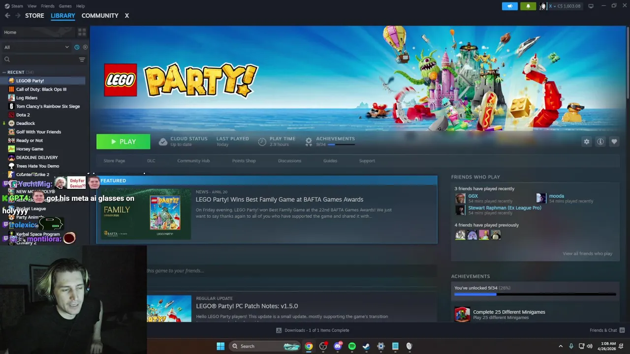The height and width of the screenshot is (354, 630).
Task: Open the View menu
Action: [32, 6]
